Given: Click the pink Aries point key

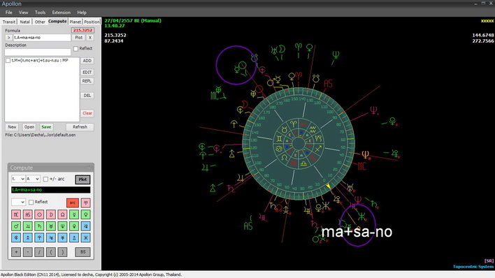Looking at the screenshot, I should coord(85,203).
